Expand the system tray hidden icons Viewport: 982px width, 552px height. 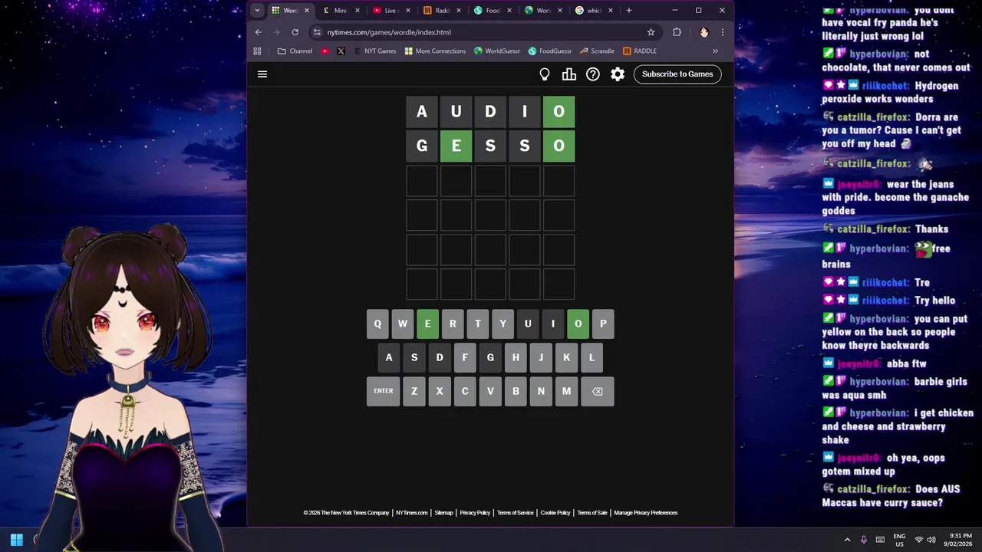coord(847,540)
